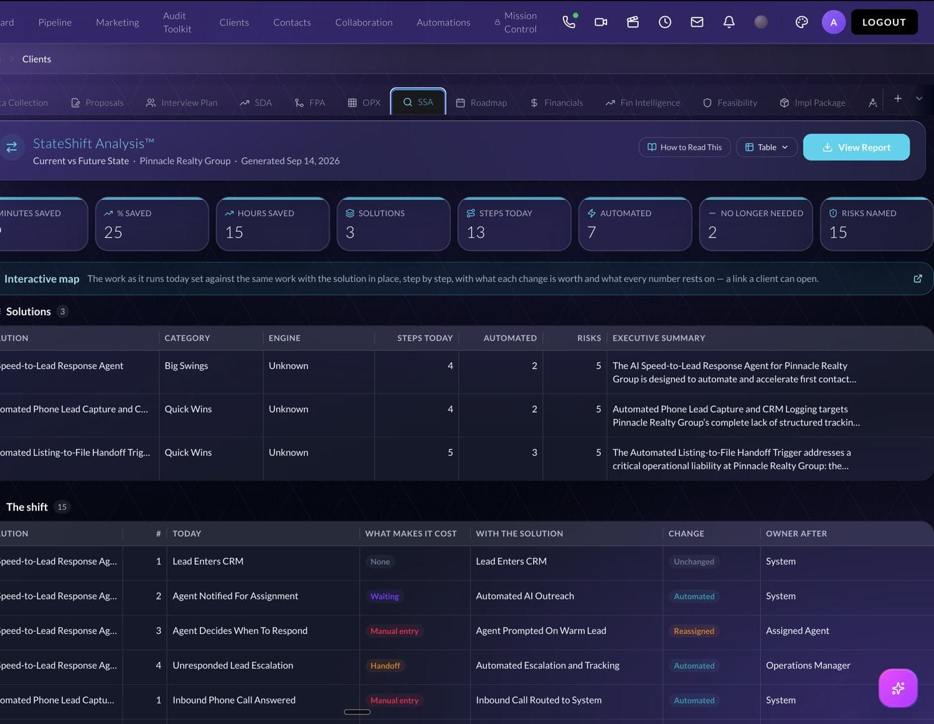Open Clients in top navigation
The height and width of the screenshot is (724, 934).
[x=234, y=22]
